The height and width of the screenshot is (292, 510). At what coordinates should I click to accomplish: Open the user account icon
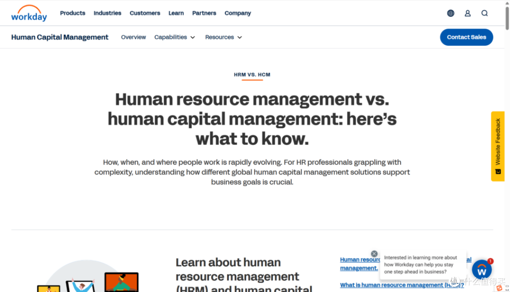pos(467,13)
